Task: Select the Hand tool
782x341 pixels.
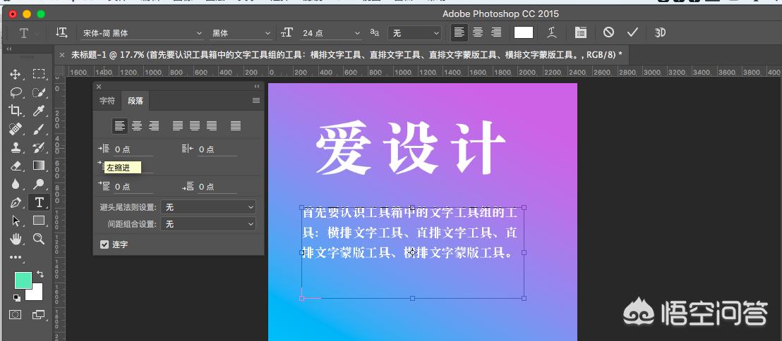Action: click(x=16, y=239)
